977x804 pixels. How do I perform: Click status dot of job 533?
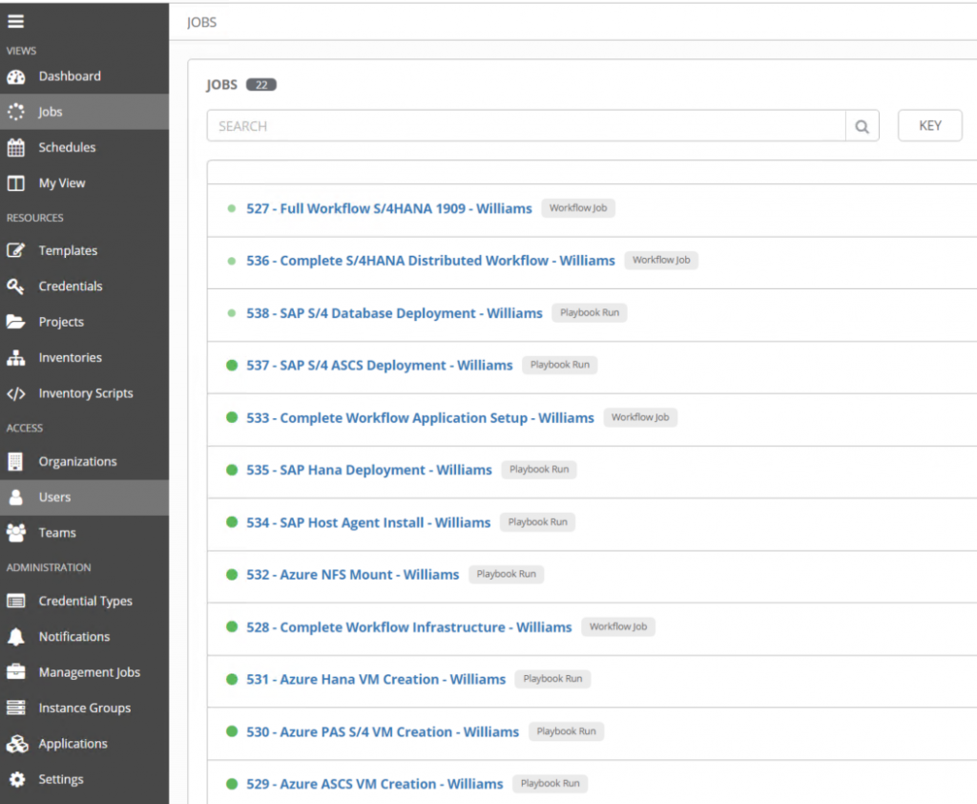232,417
